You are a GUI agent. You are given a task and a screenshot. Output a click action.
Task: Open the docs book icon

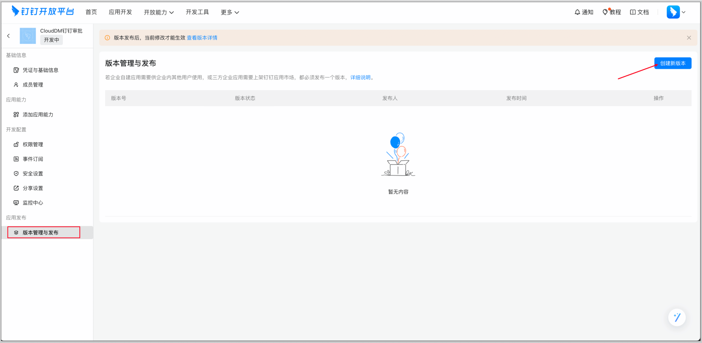click(x=633, y=12)
